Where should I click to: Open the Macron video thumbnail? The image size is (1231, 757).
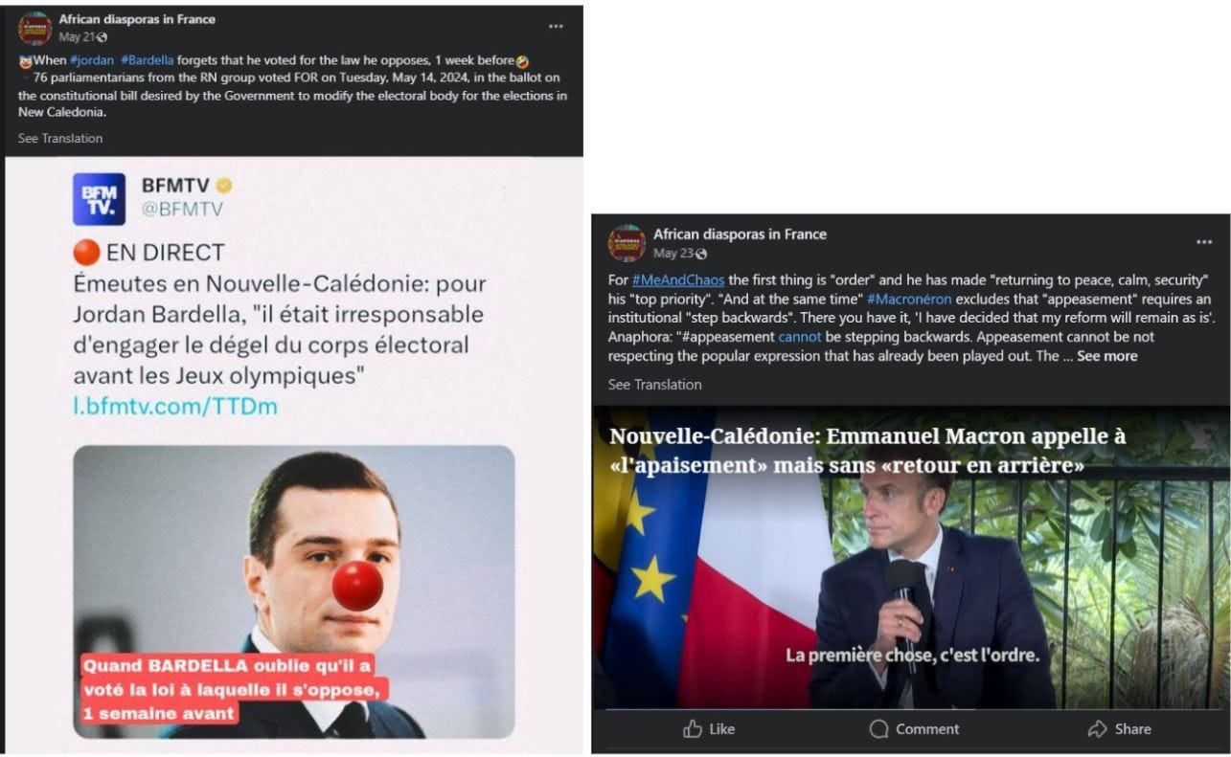point(911,558)
